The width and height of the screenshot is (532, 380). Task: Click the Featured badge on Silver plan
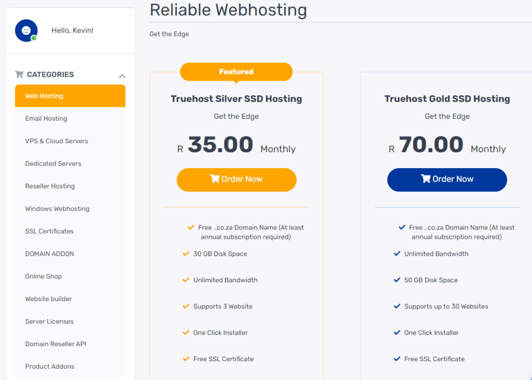point(236,72)
